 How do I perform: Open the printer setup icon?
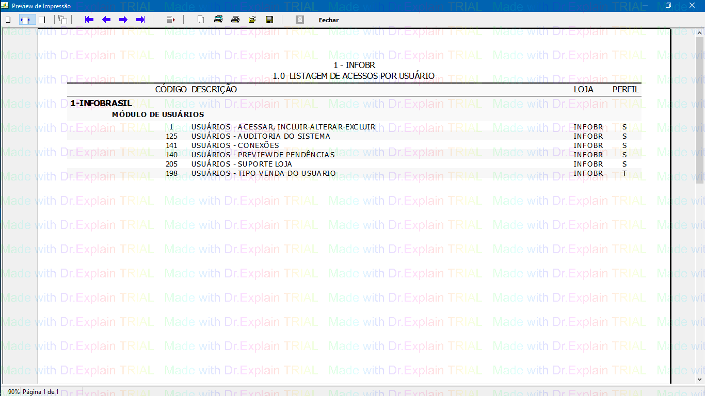pyautogui.click(x=218, y=20)
